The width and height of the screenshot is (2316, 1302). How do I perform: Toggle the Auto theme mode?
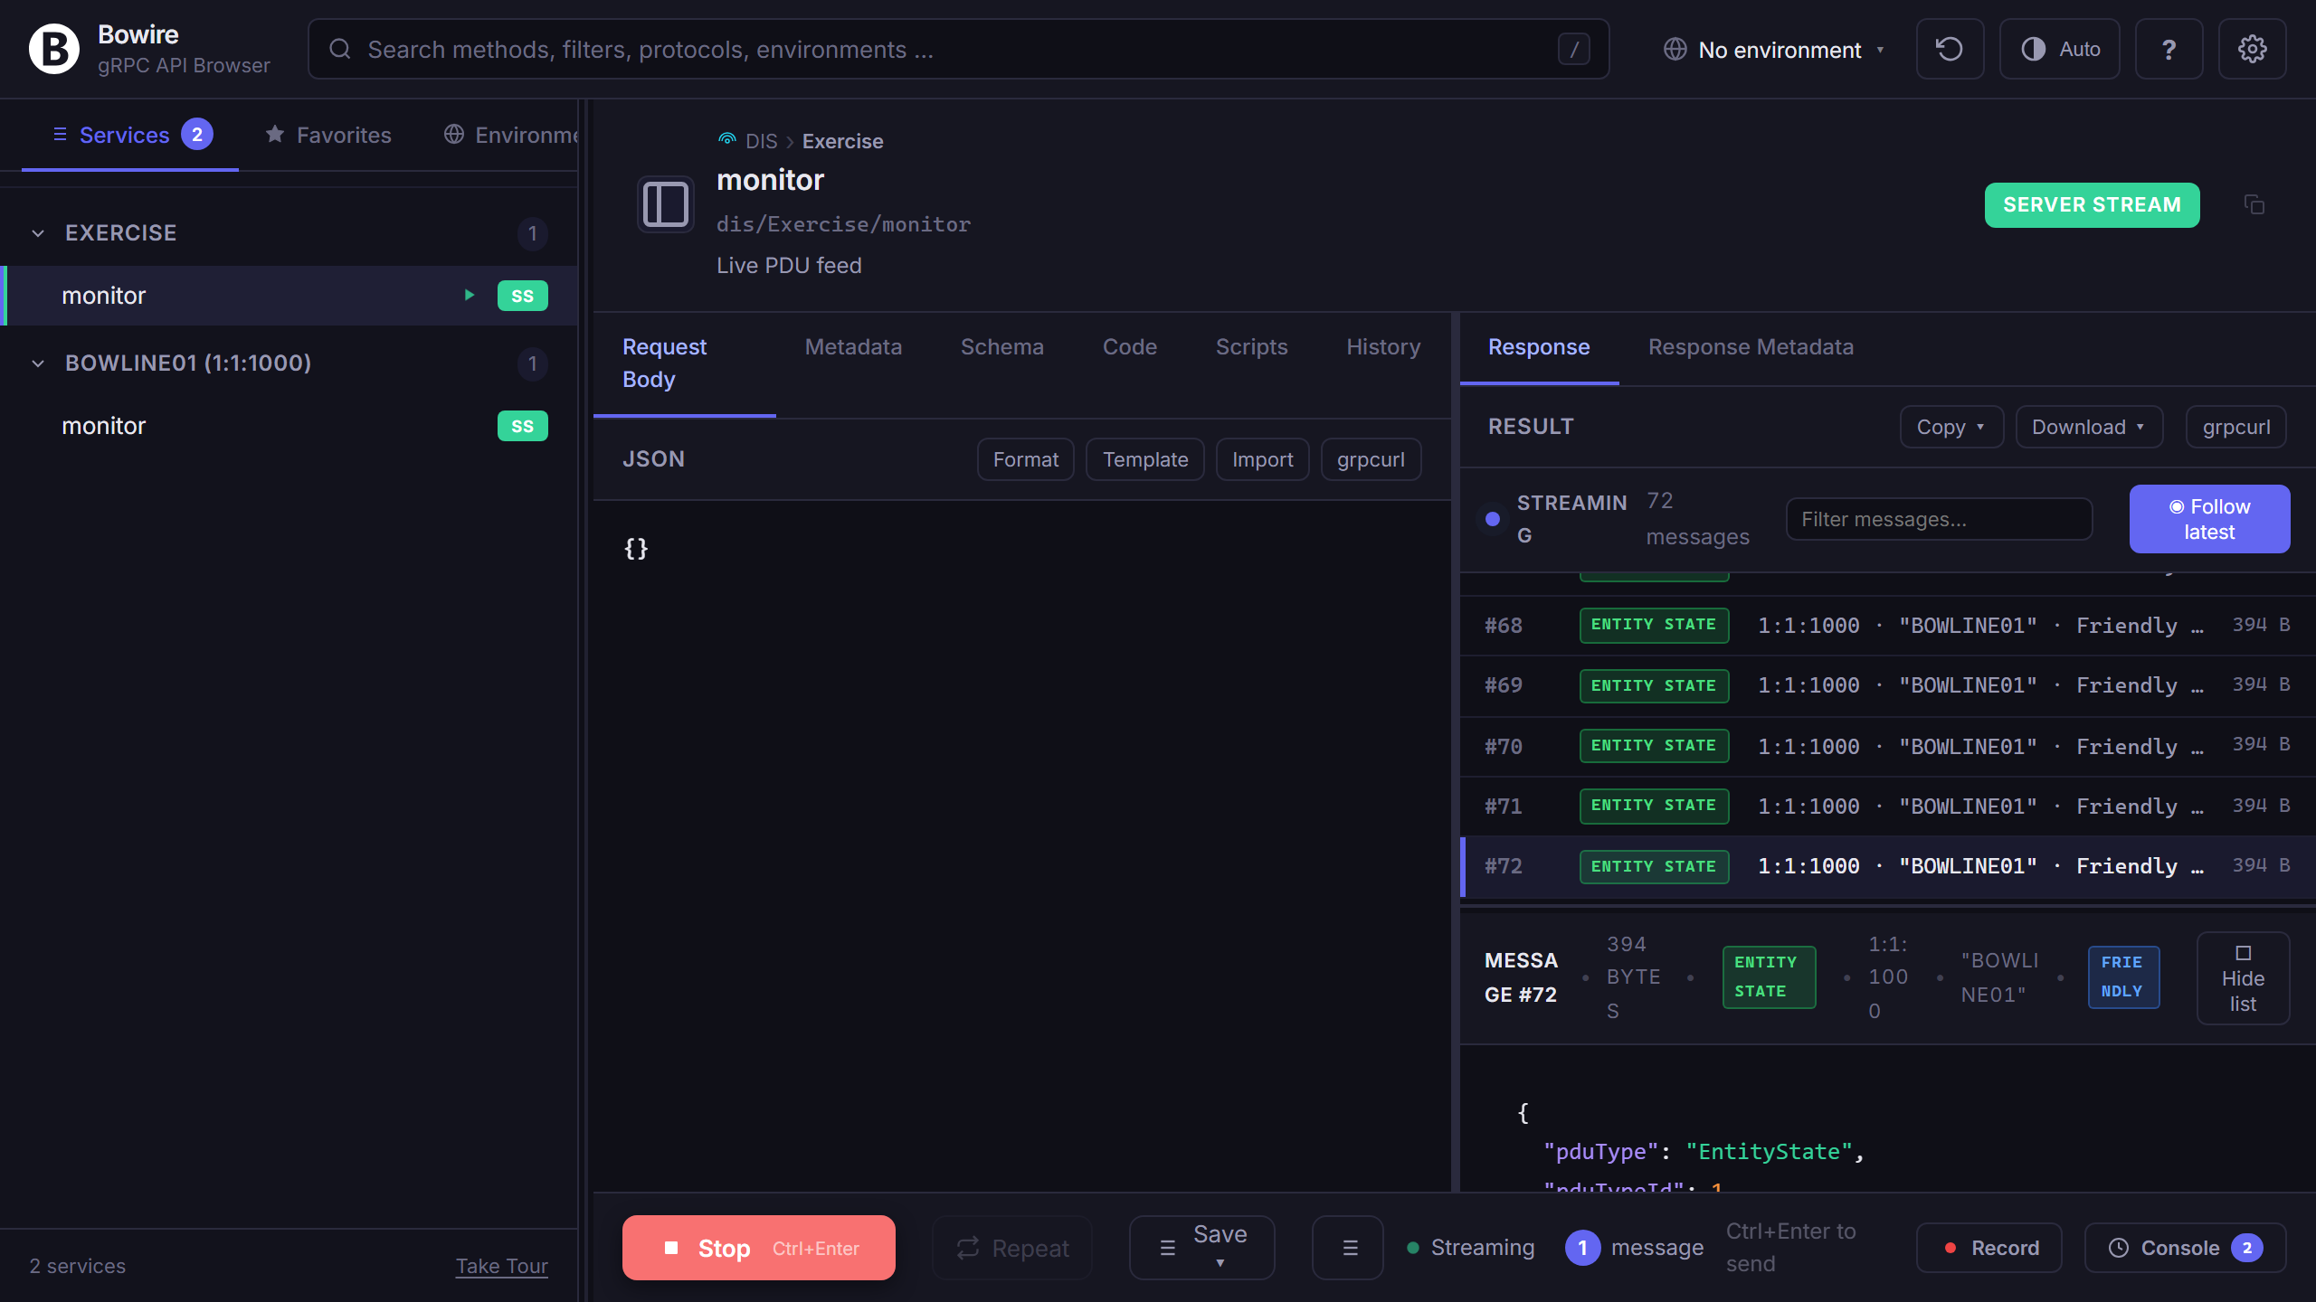click(2059, 49)
